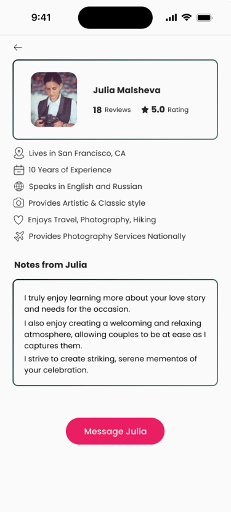Tap the Wi-Fi status icon
The image size is (231, 512).
[187, 17]
